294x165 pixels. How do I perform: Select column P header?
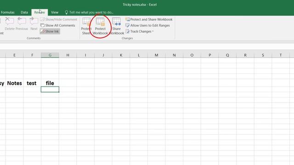pos(209,55)
